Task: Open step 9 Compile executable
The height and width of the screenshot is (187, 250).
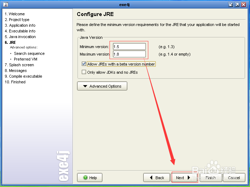Action: [23, 76]
